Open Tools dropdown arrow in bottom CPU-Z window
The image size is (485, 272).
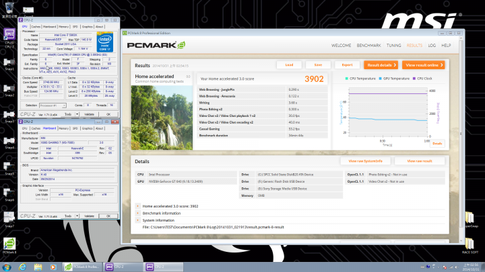click(x=77, y=216)
